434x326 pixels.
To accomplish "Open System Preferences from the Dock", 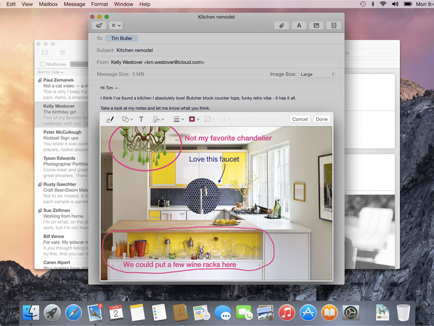I will tap(351, 313).
